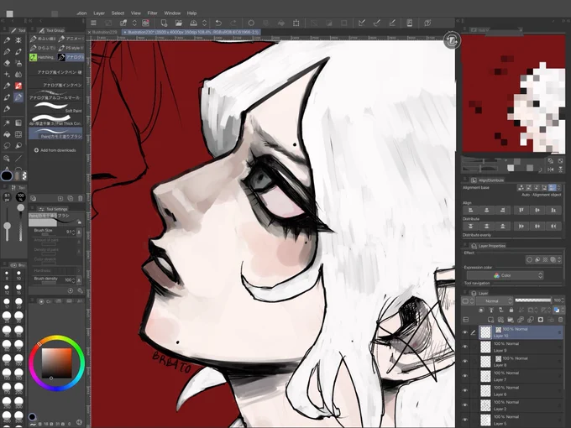Expand the Hardness setting arrow
The image size is (571, 428).
pyautogui.click(x=79, y=270)
